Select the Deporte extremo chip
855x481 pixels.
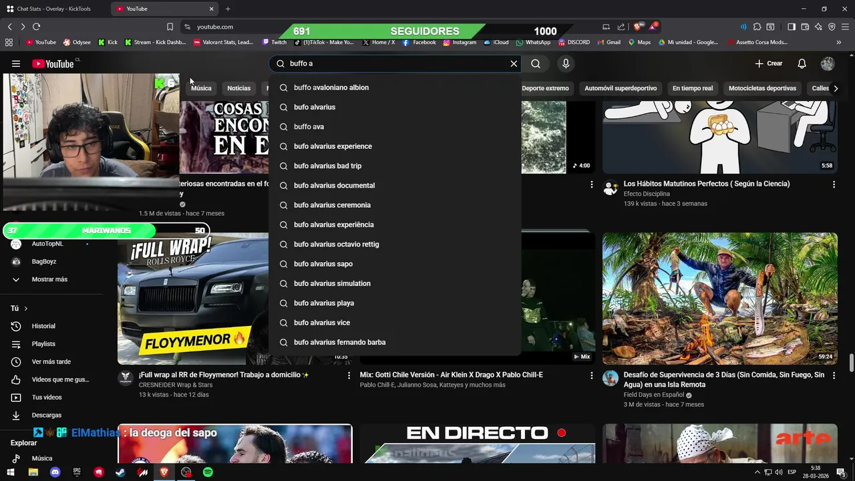click(x=545, y=88)
